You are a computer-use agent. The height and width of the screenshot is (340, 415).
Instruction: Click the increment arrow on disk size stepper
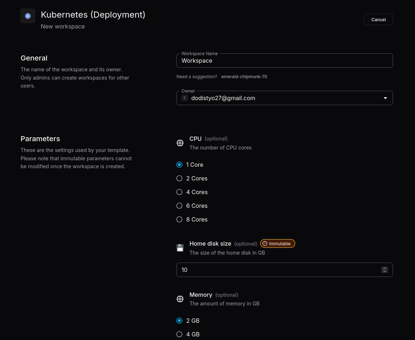[385, 268]
